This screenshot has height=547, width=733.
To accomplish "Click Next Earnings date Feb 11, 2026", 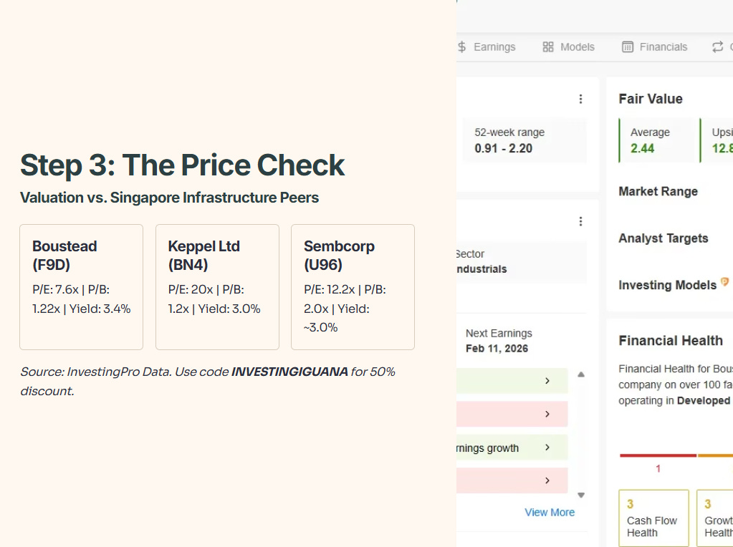I will click(x=497, y=349).
